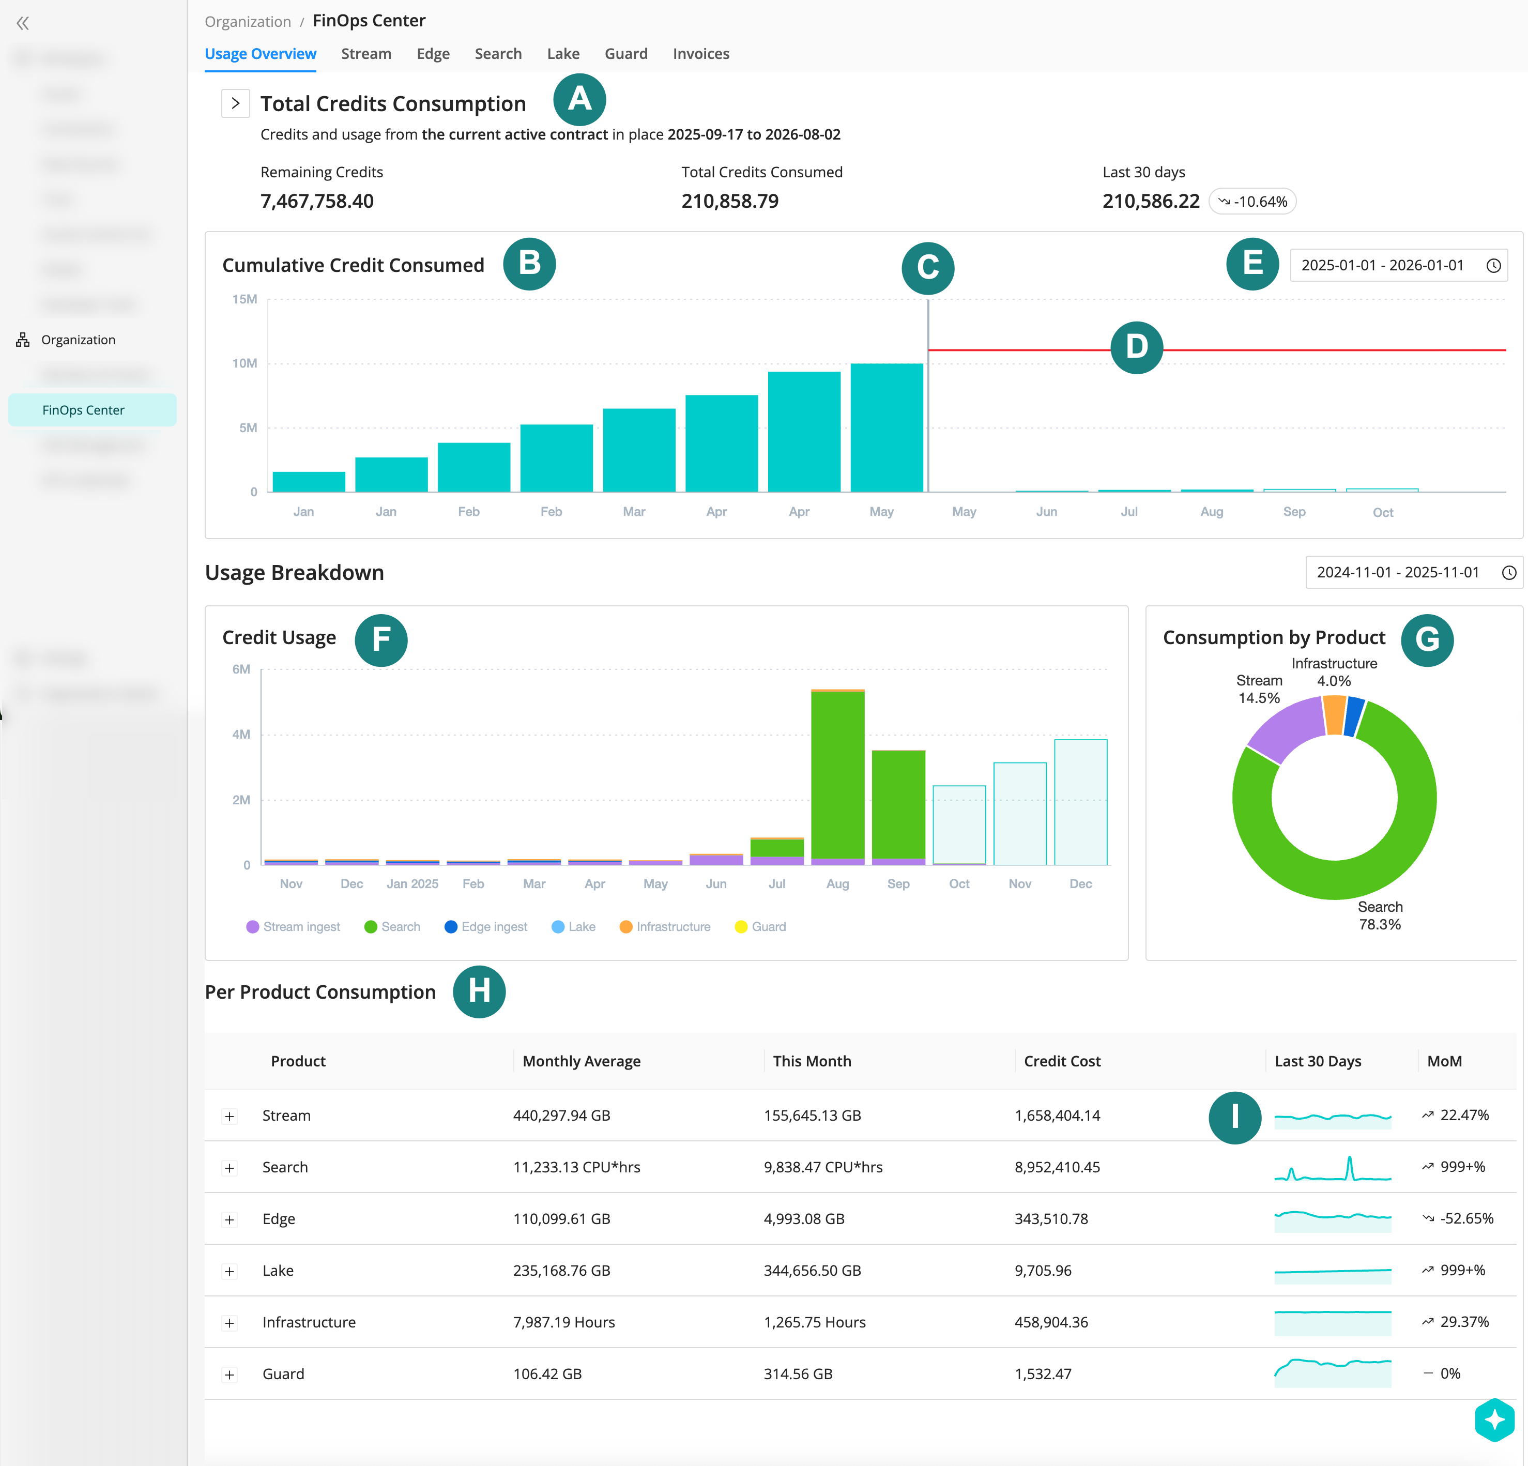Open the AI assistant sparkle button
The image size is (1528, 1466).
(x=1494, y=1419)
